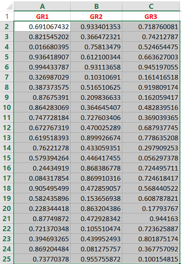Select cell containing 0.899926674

click(x=96, y=138)
